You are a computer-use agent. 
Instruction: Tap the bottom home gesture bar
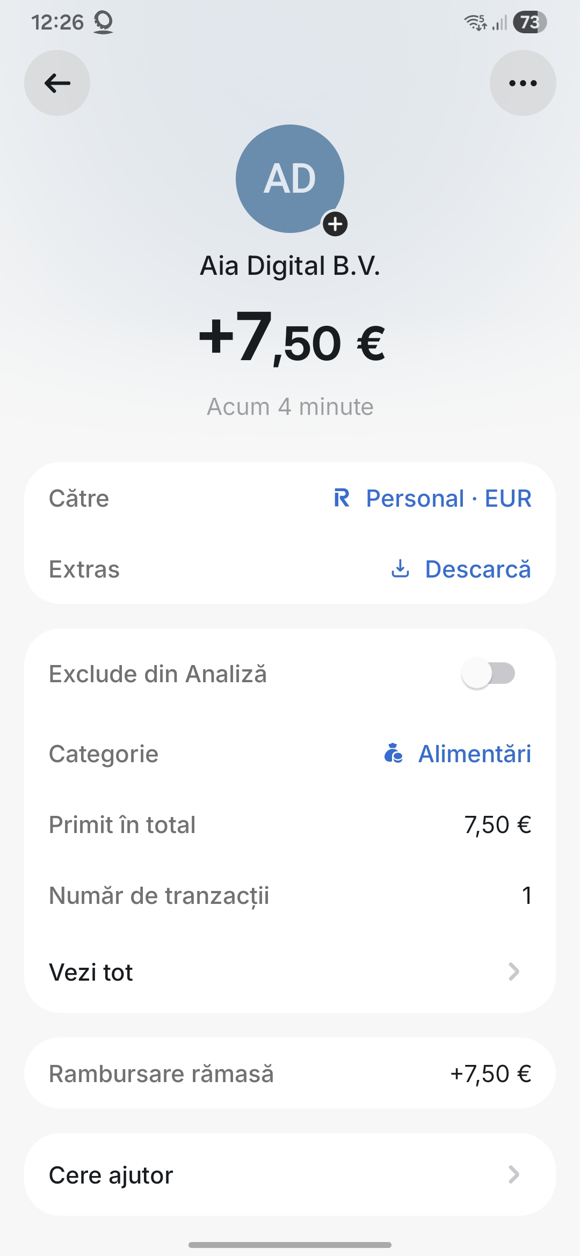tap(290, 1244)
